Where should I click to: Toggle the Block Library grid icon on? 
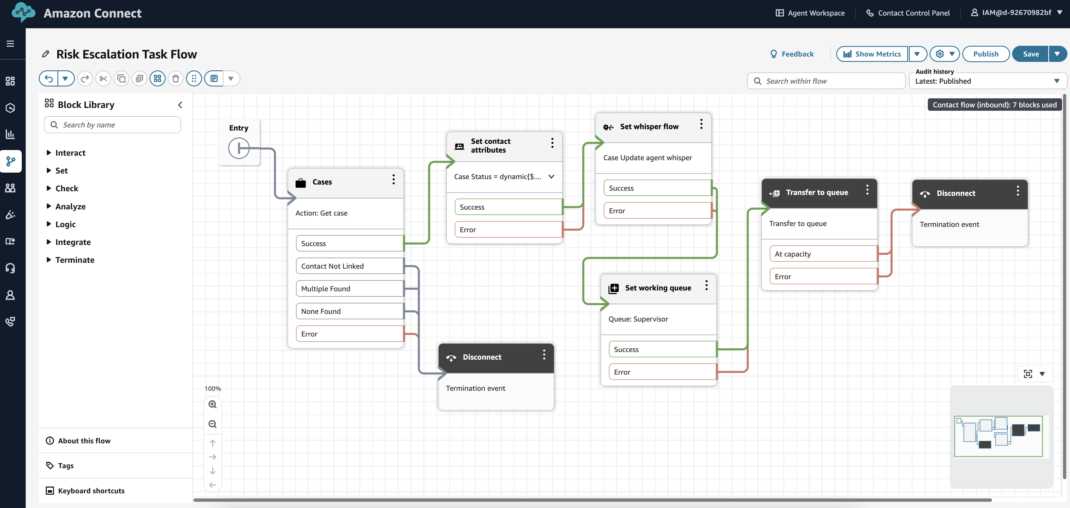pos(157,78)
